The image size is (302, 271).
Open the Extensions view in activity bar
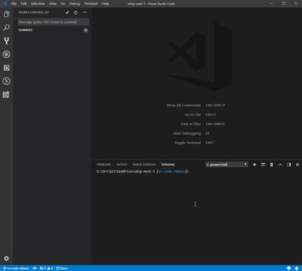tap(6, 68)
